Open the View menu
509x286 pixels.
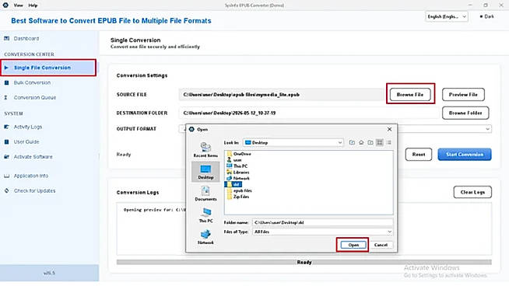click(x=18, y=5)
